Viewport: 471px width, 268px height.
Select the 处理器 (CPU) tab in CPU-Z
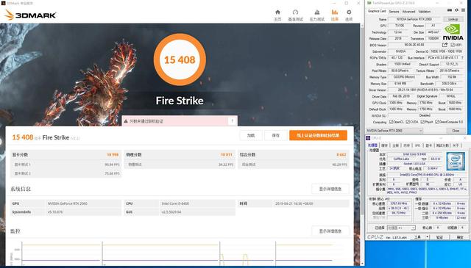(x=373, y=145)
